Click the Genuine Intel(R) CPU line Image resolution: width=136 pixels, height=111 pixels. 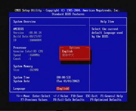click(x=28, y=51)
